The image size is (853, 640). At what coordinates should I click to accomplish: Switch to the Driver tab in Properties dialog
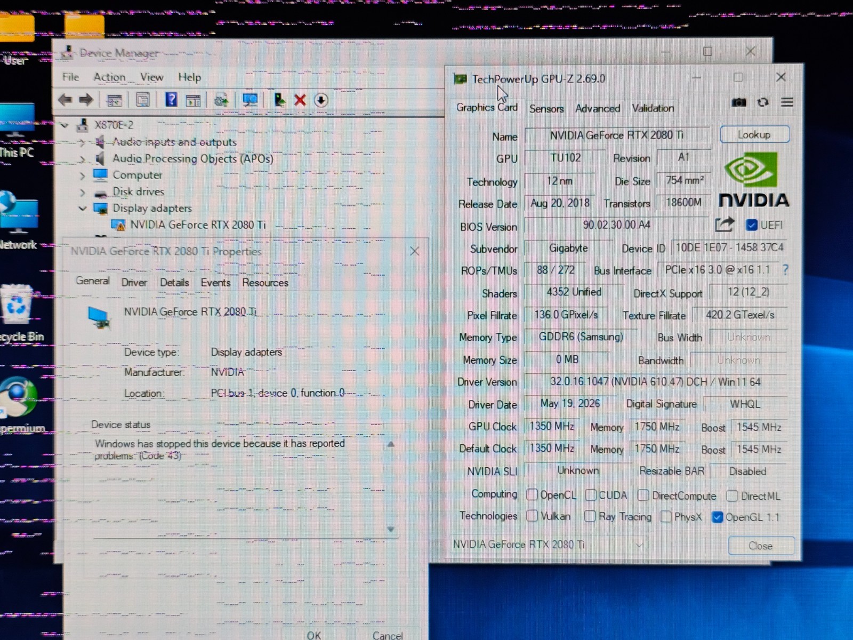click(x=134, y=283)
